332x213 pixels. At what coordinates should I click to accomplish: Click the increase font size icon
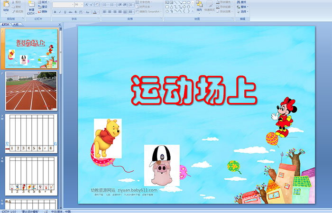86,4
